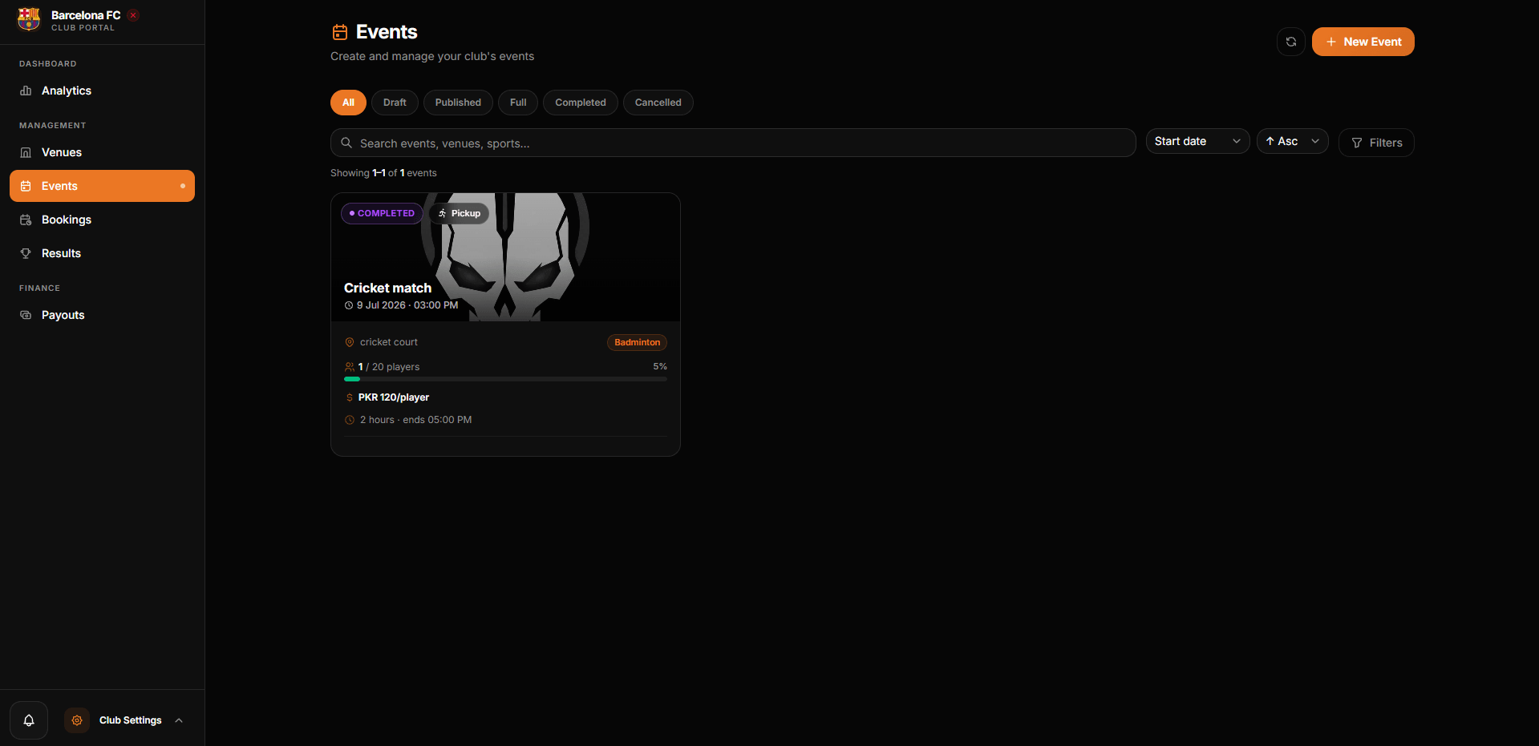
Task: Click the Badminton sport tag
Action: (637, 342)
